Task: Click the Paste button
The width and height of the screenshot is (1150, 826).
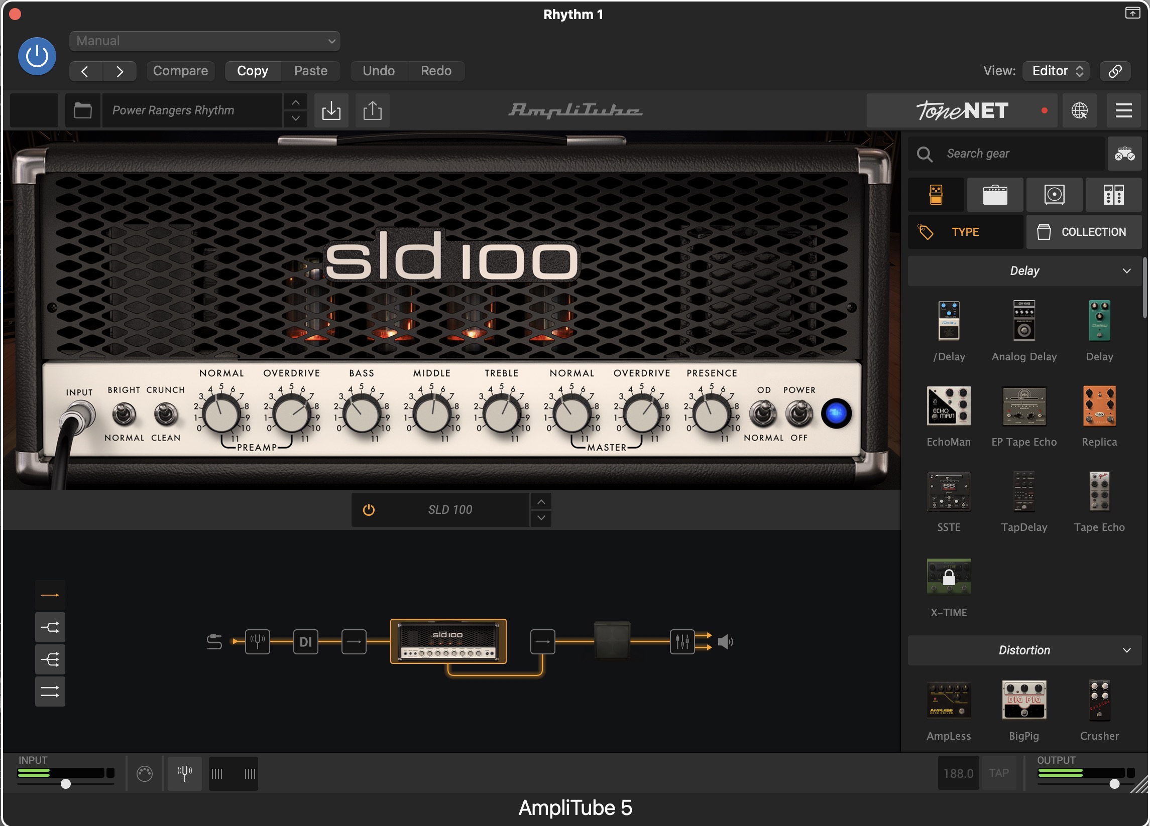Action: [311, 71]
